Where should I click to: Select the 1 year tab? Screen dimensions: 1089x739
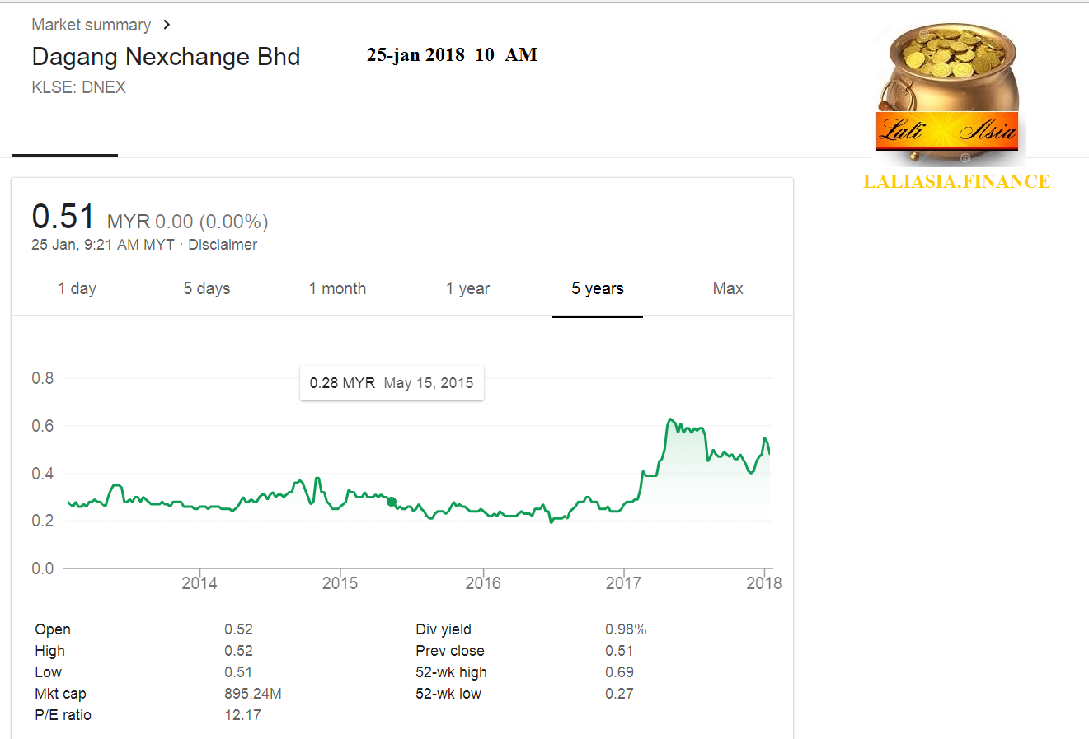[467, 288]
